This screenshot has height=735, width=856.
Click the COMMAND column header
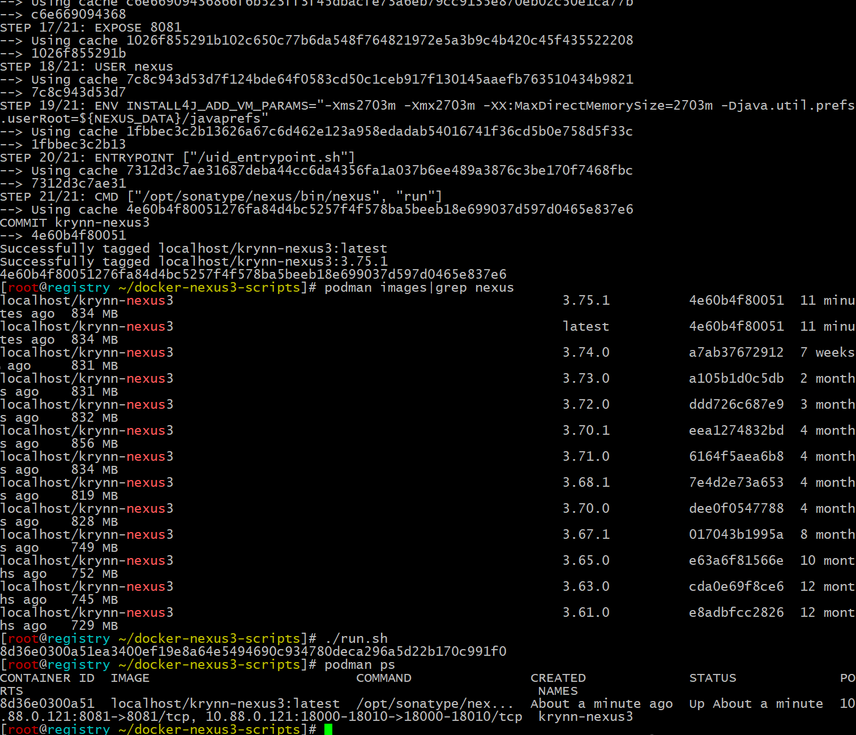click(383, 677)
